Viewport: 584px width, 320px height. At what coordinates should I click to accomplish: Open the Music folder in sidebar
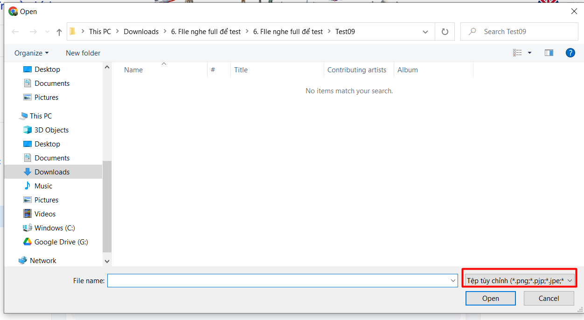pyautogui.click(x=43, y=186)
